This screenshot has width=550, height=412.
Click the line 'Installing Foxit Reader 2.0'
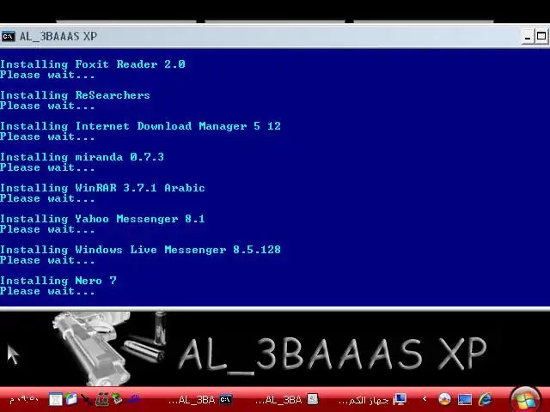tap(93, 64)
